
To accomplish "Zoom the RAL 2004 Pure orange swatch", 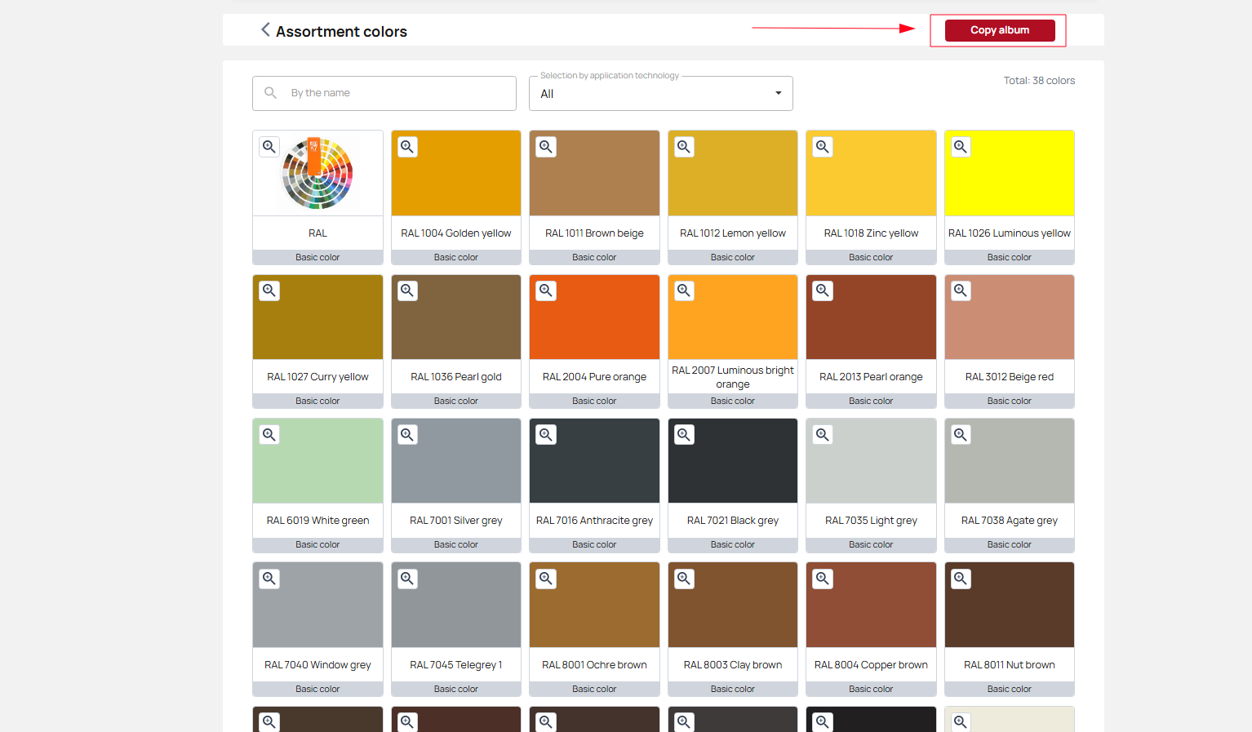I will point(546,291).
